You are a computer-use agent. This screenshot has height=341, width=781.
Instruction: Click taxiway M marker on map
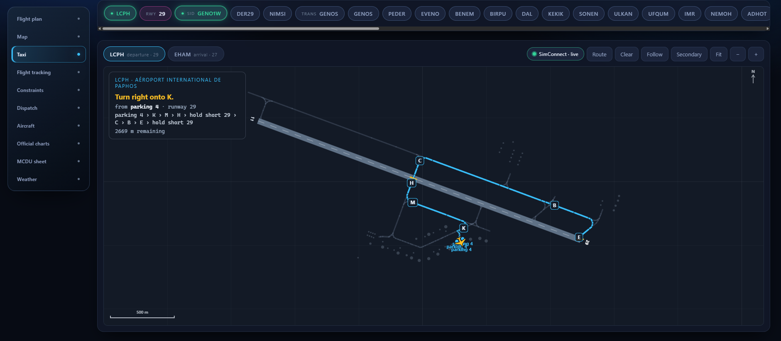pos(413,203)
